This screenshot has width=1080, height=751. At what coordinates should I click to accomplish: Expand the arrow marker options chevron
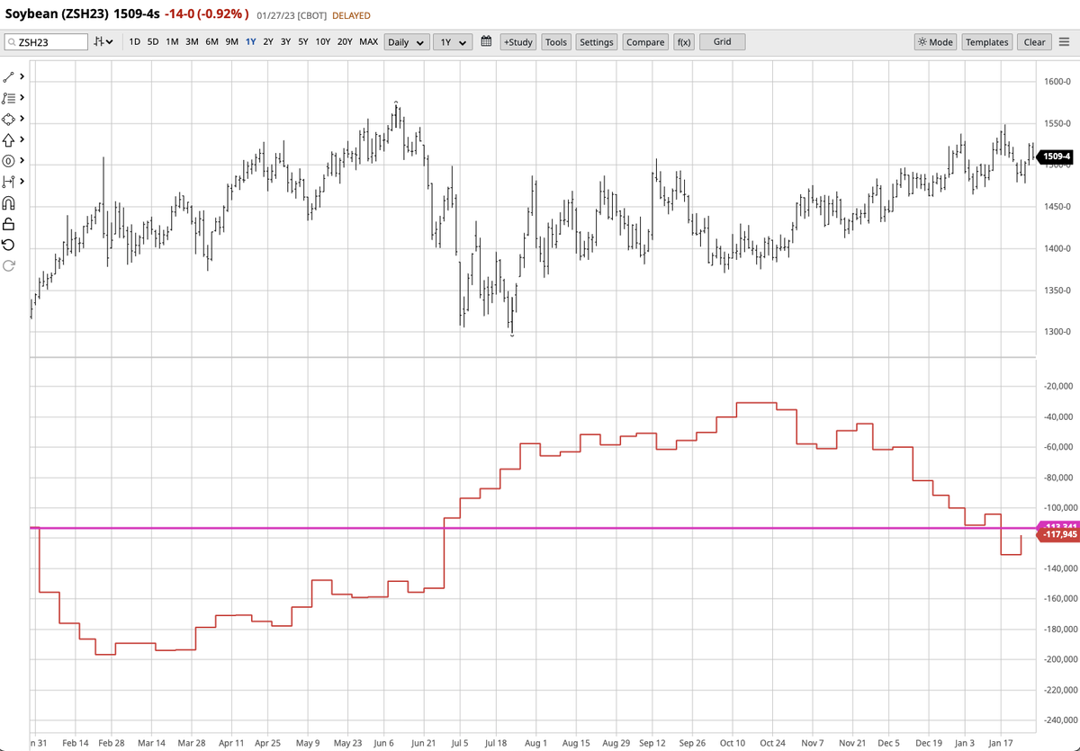21,139
